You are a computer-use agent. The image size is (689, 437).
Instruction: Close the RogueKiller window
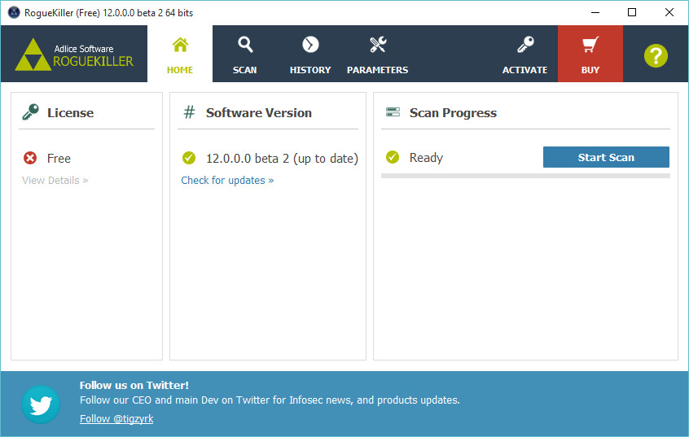click(x=669, y=12)
